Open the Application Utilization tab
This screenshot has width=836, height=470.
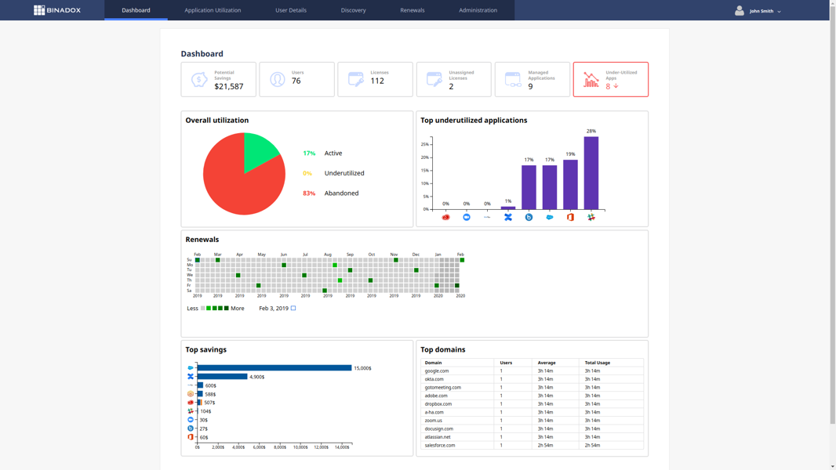(x=213, y=10)
